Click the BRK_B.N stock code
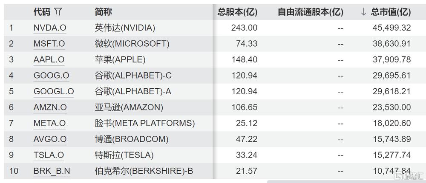This screenshot has height=183, width=426. pos(52,171)
